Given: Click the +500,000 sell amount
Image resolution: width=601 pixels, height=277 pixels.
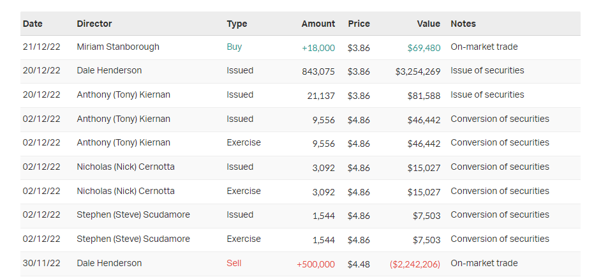Looking at the screenshot, I should pyautogui.click(x=315, y=264).
